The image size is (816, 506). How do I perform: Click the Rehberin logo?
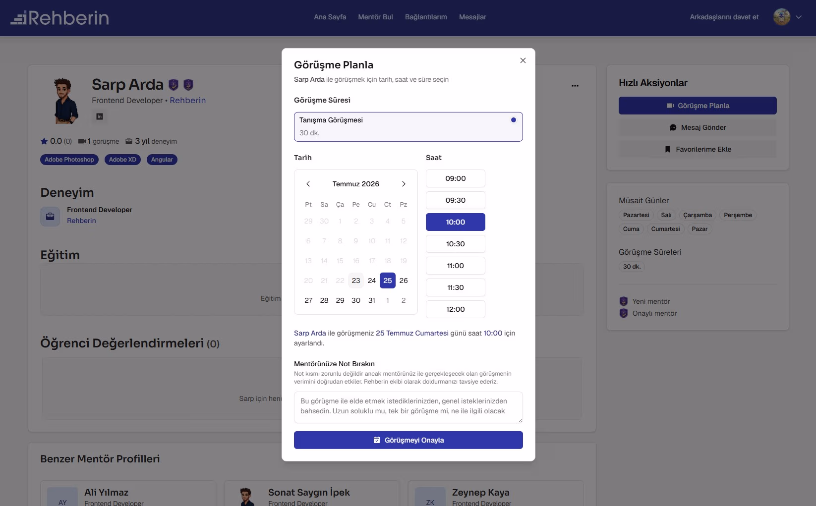pyautogui.click(x=59, y=18)
